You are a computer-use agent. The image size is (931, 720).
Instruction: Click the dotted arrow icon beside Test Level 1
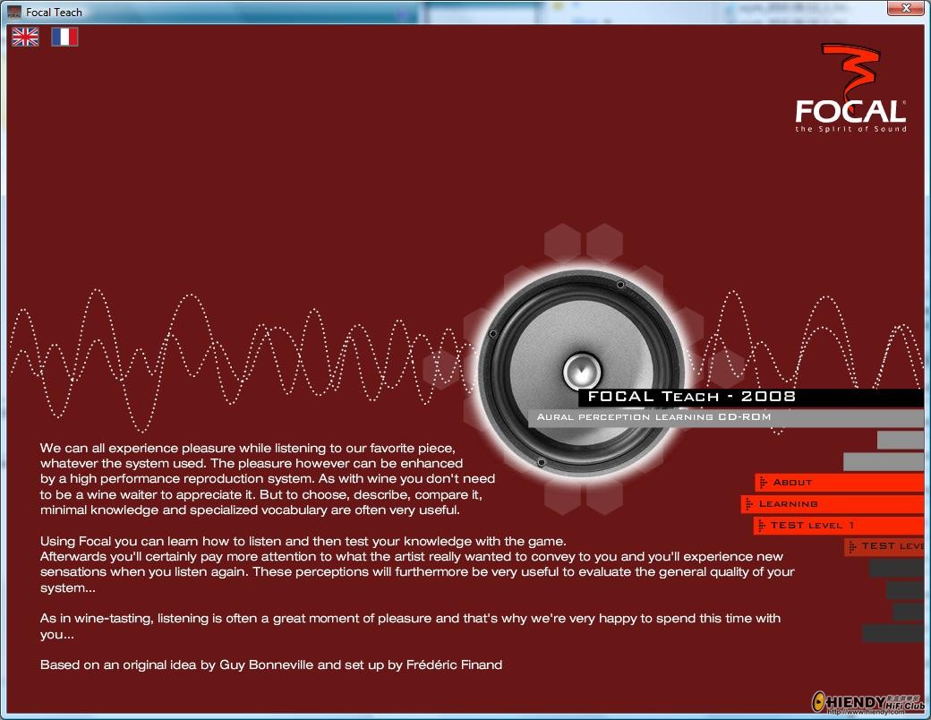[761, 525]
